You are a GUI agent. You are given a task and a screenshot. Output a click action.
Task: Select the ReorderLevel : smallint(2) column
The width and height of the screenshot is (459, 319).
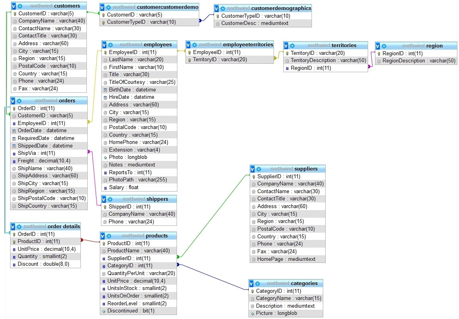click(x=139, y=304)
